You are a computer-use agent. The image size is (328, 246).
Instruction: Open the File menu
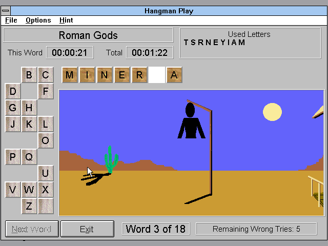point(11,20)
